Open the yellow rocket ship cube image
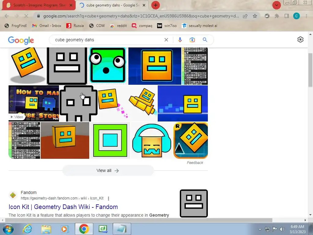313x235 pixels. (x=143, y=103)
